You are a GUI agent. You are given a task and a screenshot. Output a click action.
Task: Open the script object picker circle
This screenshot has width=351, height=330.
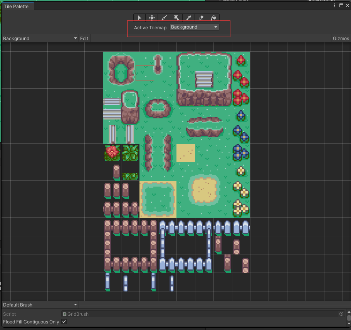341,314
